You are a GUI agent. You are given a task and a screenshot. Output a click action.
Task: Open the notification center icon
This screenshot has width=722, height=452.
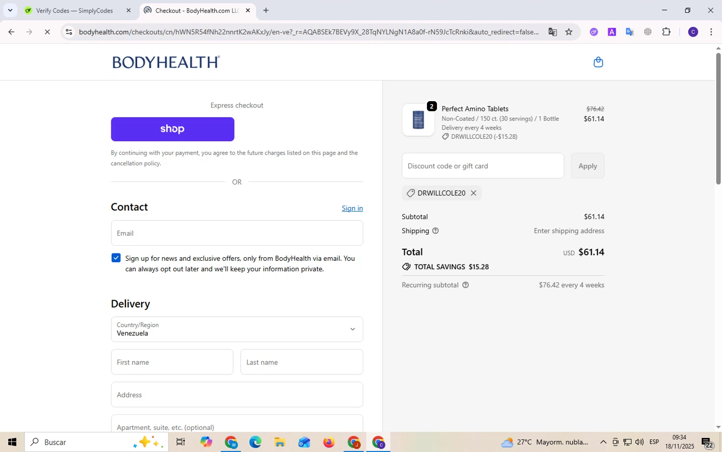(707, 442)
